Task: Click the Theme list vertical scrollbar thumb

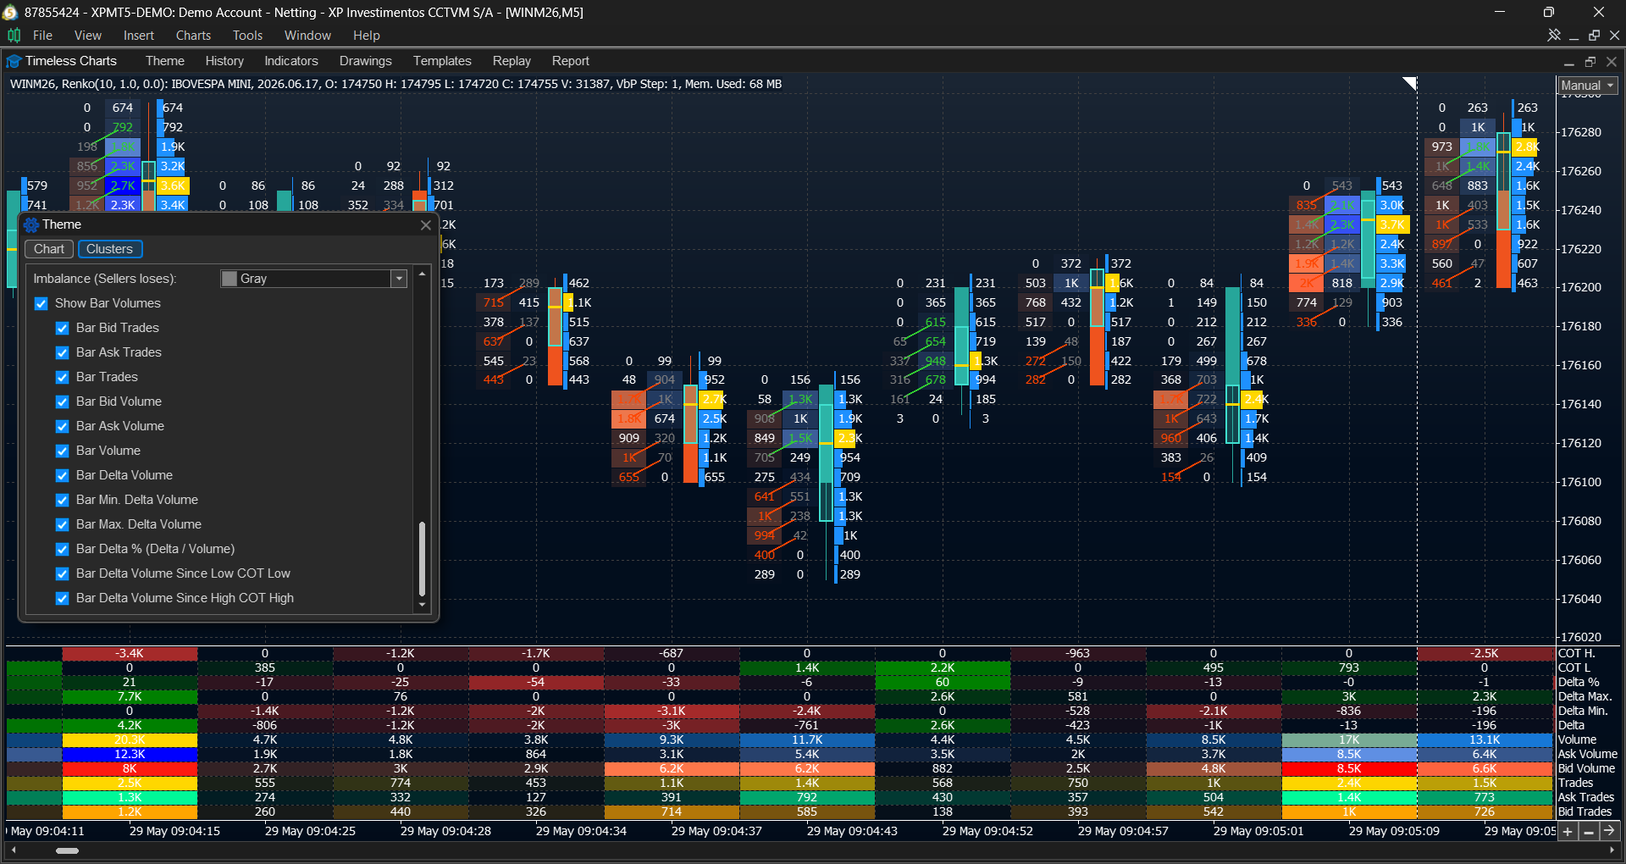Action: [x=422, y=559]
